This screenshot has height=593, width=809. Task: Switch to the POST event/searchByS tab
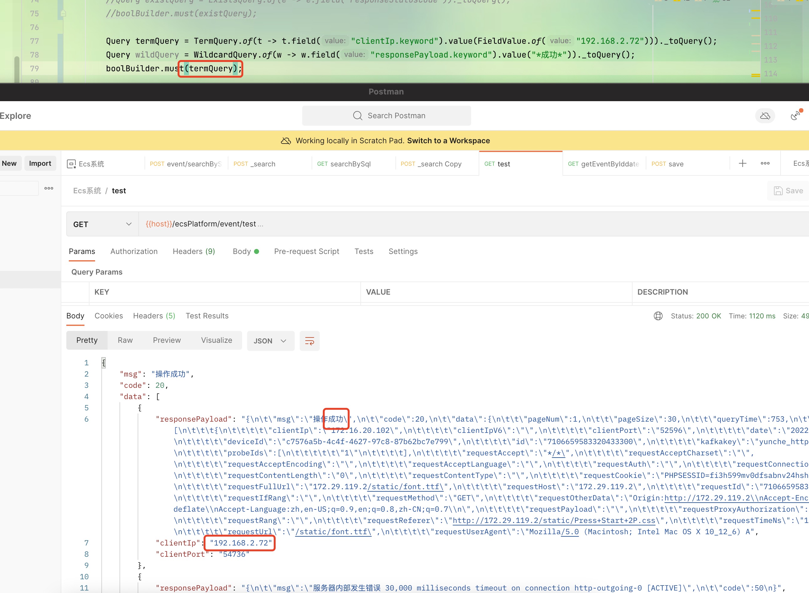coord(186,164)
